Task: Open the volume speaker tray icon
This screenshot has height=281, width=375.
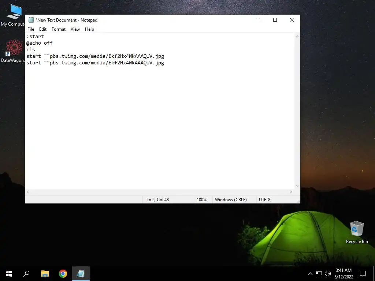Action: 328,274
